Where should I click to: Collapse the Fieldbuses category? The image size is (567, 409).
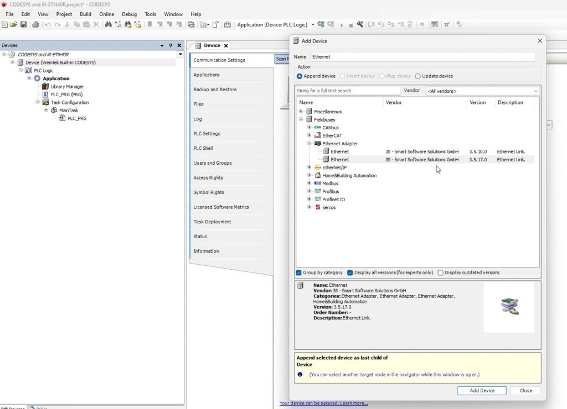tap(301, 119)
